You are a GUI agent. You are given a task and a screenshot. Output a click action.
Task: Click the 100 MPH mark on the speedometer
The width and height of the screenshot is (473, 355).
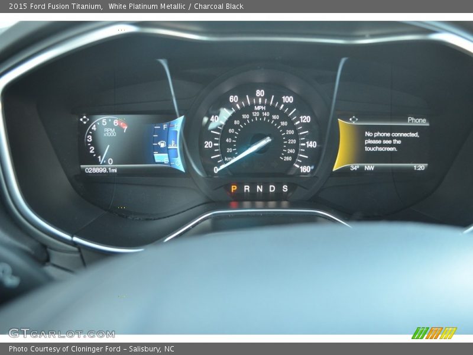287,99
